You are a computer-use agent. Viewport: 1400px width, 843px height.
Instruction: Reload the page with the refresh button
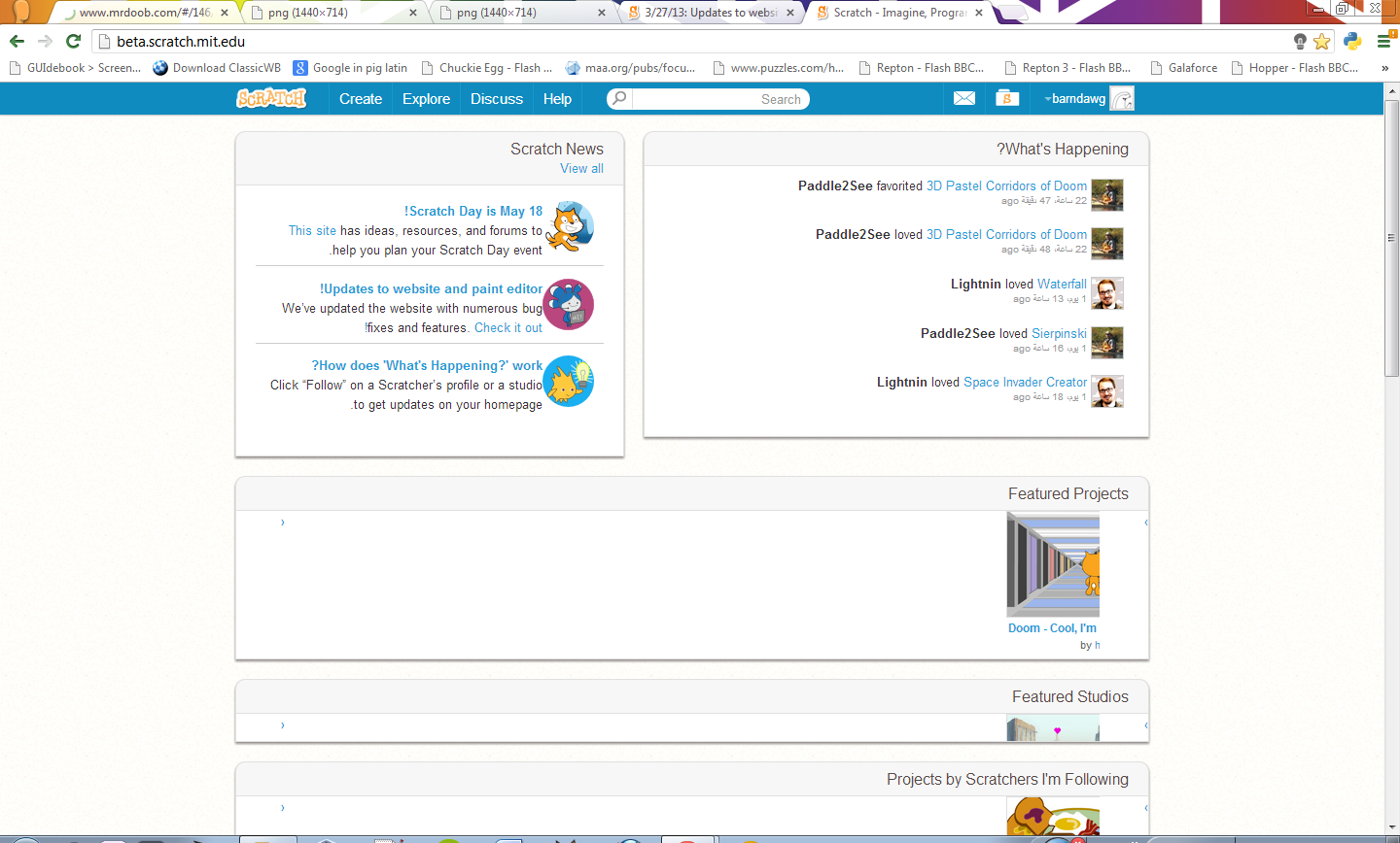click(73, 41)
